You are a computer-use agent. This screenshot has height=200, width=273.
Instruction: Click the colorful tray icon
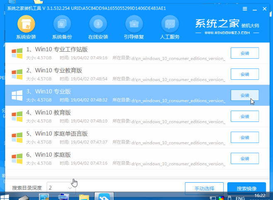(221, 198)
